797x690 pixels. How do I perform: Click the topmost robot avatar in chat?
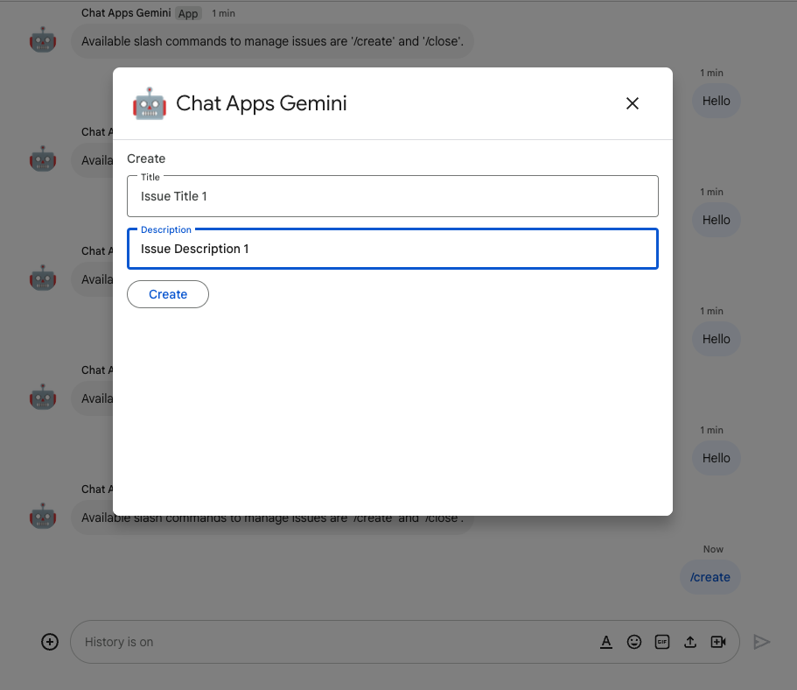click(43, 40)
